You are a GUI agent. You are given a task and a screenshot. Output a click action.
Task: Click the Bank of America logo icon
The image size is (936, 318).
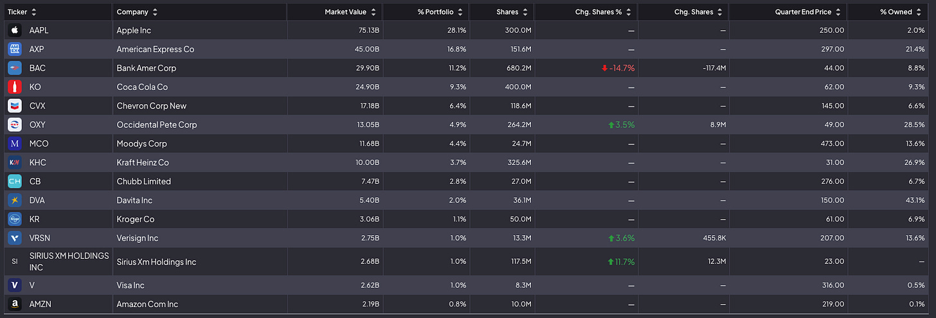(15, 68)
